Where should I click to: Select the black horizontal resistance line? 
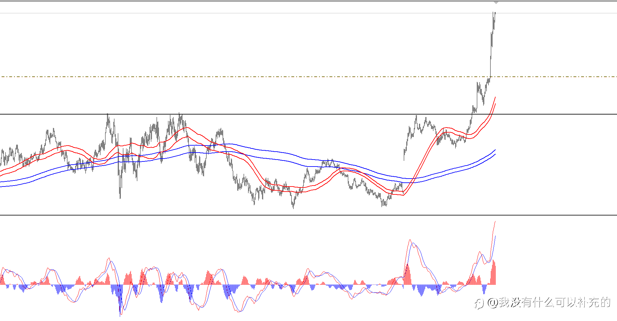308,114
